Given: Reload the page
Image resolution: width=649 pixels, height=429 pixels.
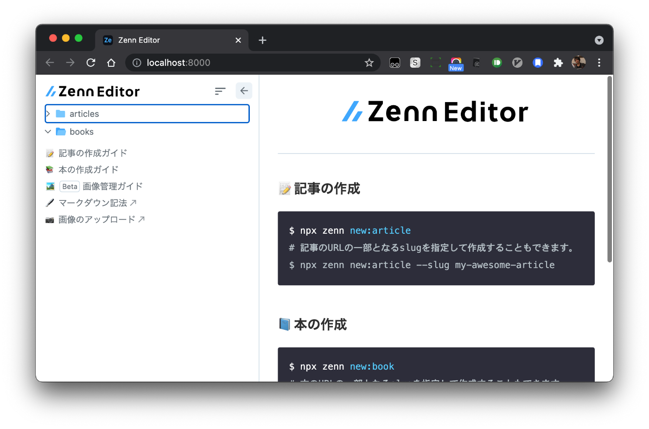Looking at the screenshot, I should click(x=91, y=63).
